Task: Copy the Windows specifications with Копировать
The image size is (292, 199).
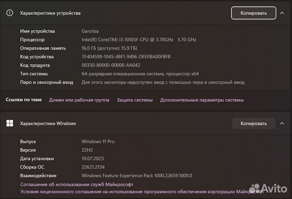Action: tap(253, 123)
